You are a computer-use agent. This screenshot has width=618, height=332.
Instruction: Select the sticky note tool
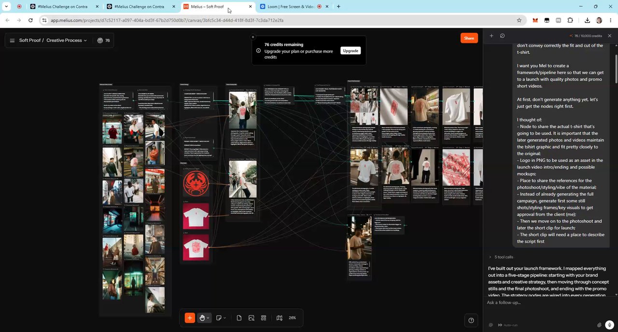(x=219, y=318)
